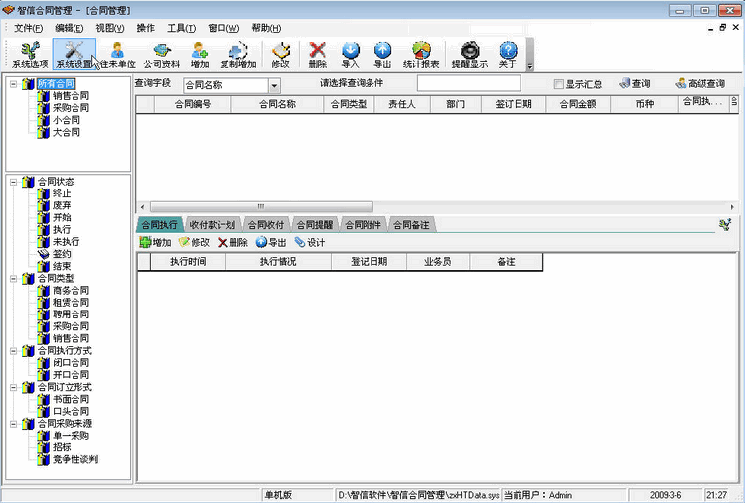
Task: Collapse the 合同订立形式 tree node
Action: click(x=13, y=387)
